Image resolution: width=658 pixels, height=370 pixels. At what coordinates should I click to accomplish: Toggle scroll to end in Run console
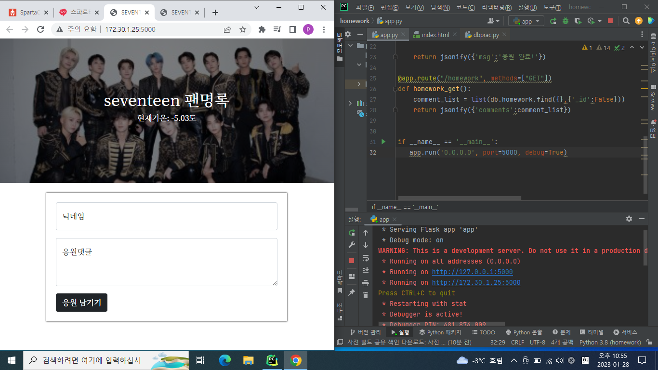(x=366, y=270)
